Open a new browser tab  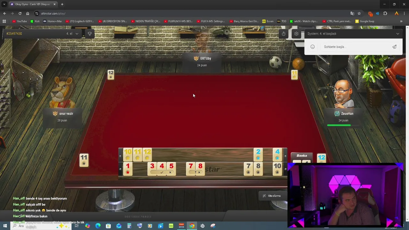click(x=62, y=4)
